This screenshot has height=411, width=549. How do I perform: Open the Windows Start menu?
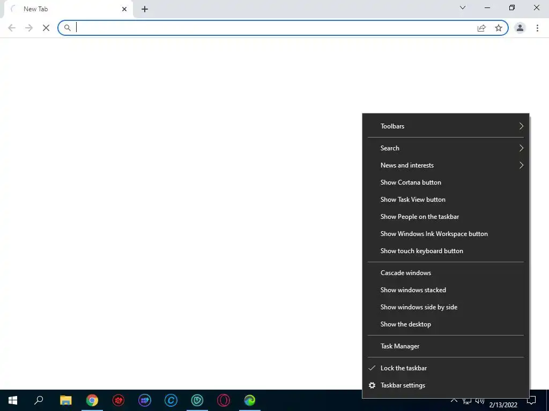tap(13, 400)
